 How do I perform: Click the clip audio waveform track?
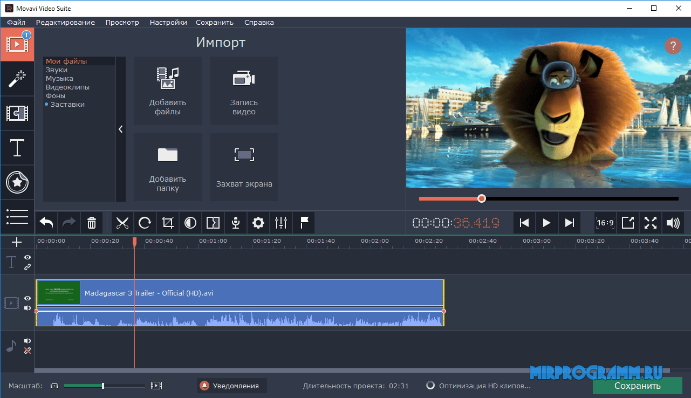[x=240, y=317]
